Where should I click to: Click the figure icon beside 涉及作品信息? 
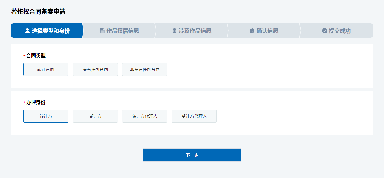coord(174,30)
